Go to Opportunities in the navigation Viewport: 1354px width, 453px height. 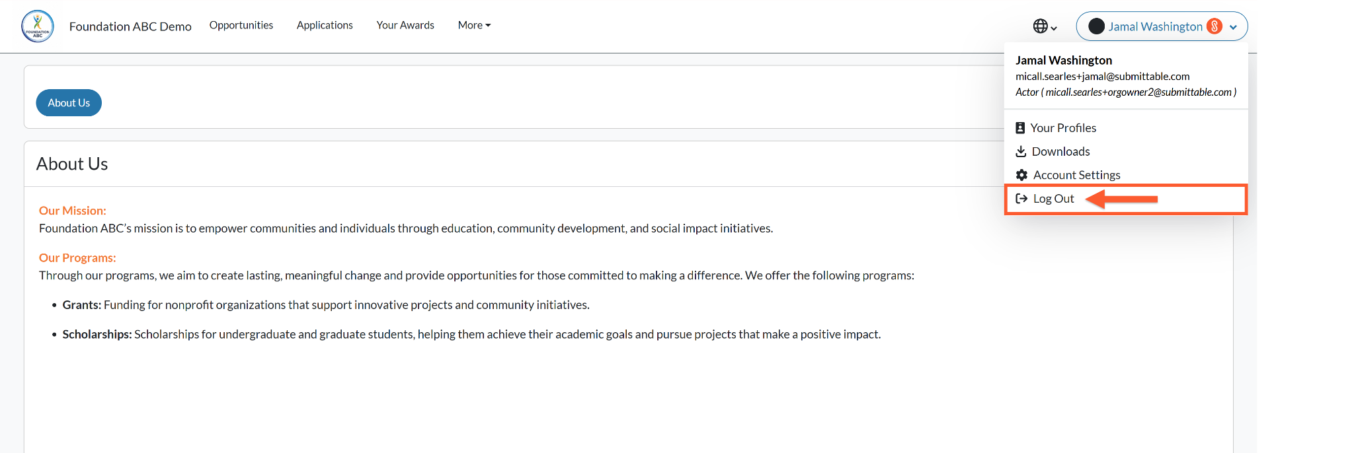(241, 25)
